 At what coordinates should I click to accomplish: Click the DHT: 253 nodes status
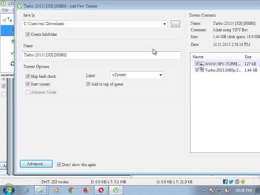[55, 182]
